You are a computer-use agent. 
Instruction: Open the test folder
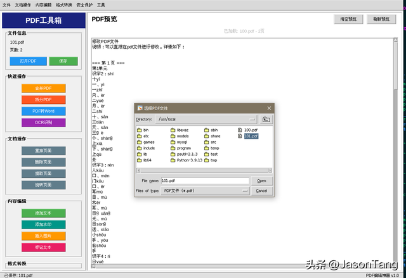[x=211, y=155]
